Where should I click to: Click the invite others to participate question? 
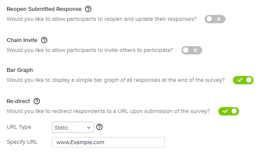[x=90, y=50]
